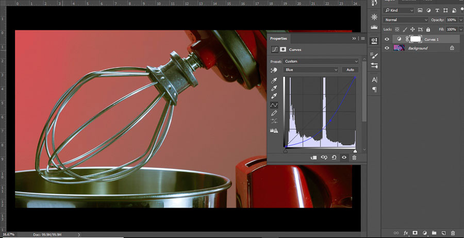
Task: Select the Properties panel tab
Action: click(x=278, y=38)
